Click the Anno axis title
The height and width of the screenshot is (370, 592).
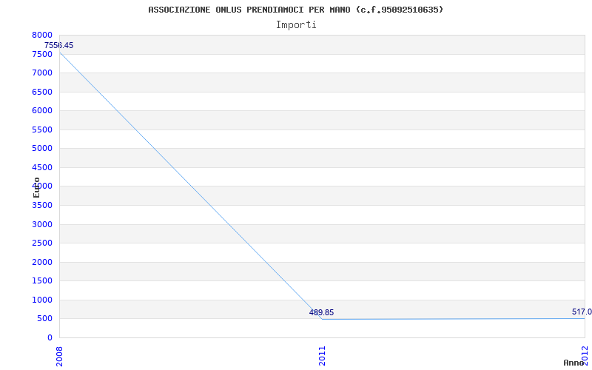pyautogui.click(x=573, y=363)
